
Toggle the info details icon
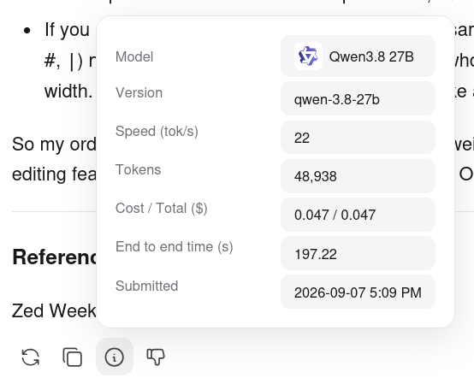[x=115, y=357]
